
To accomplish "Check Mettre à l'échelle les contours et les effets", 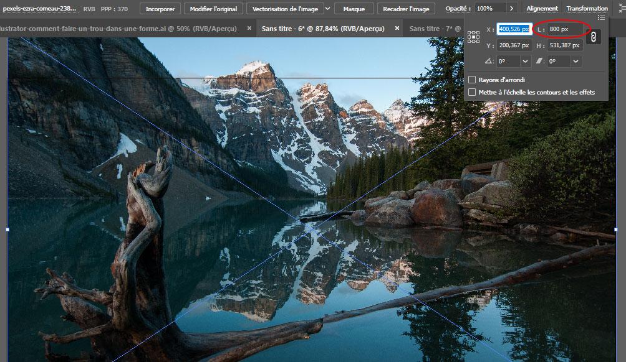I will pyautogui.click(x=472, y=93).
